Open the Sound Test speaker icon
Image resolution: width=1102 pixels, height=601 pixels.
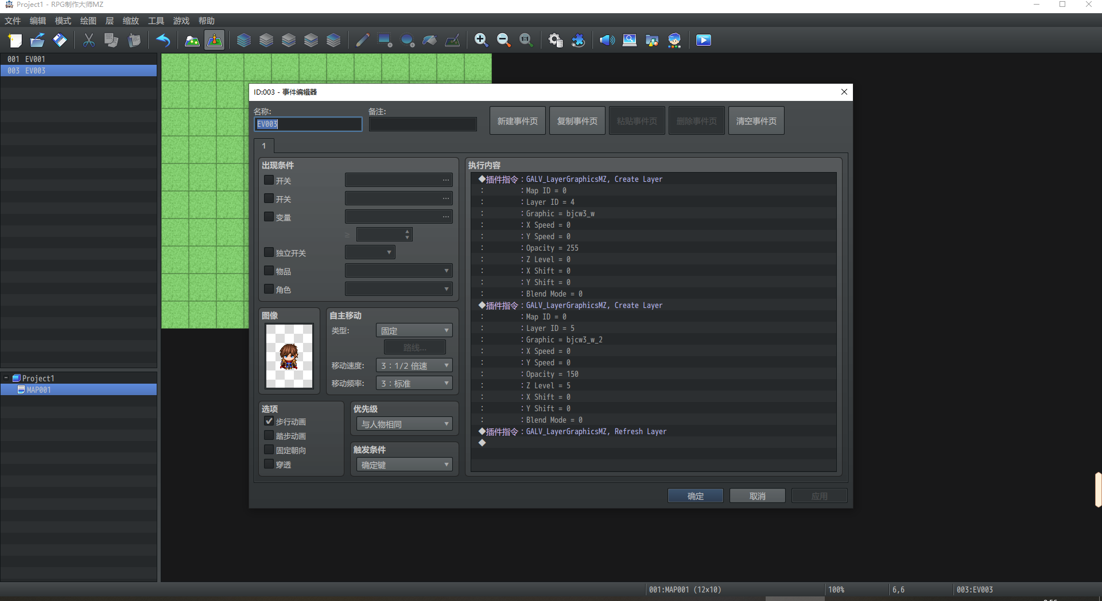(x=607, y=40)
